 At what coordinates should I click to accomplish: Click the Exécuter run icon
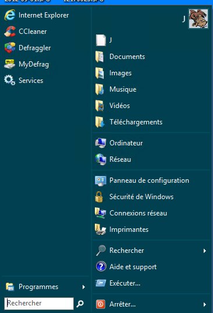pyautogui.click(x=101, y=283)
